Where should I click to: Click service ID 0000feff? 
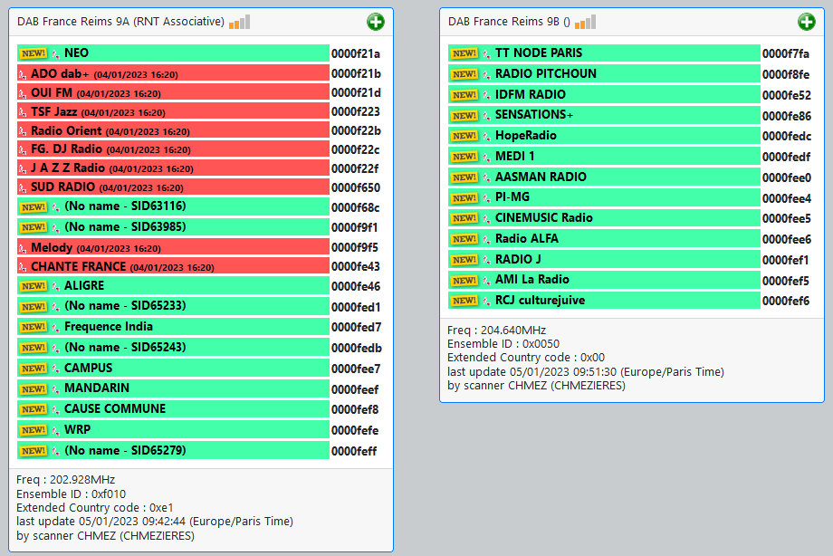(x=354, y=451)
